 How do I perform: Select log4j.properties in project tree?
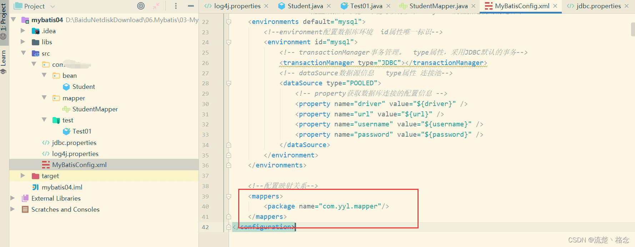point(75,154)
